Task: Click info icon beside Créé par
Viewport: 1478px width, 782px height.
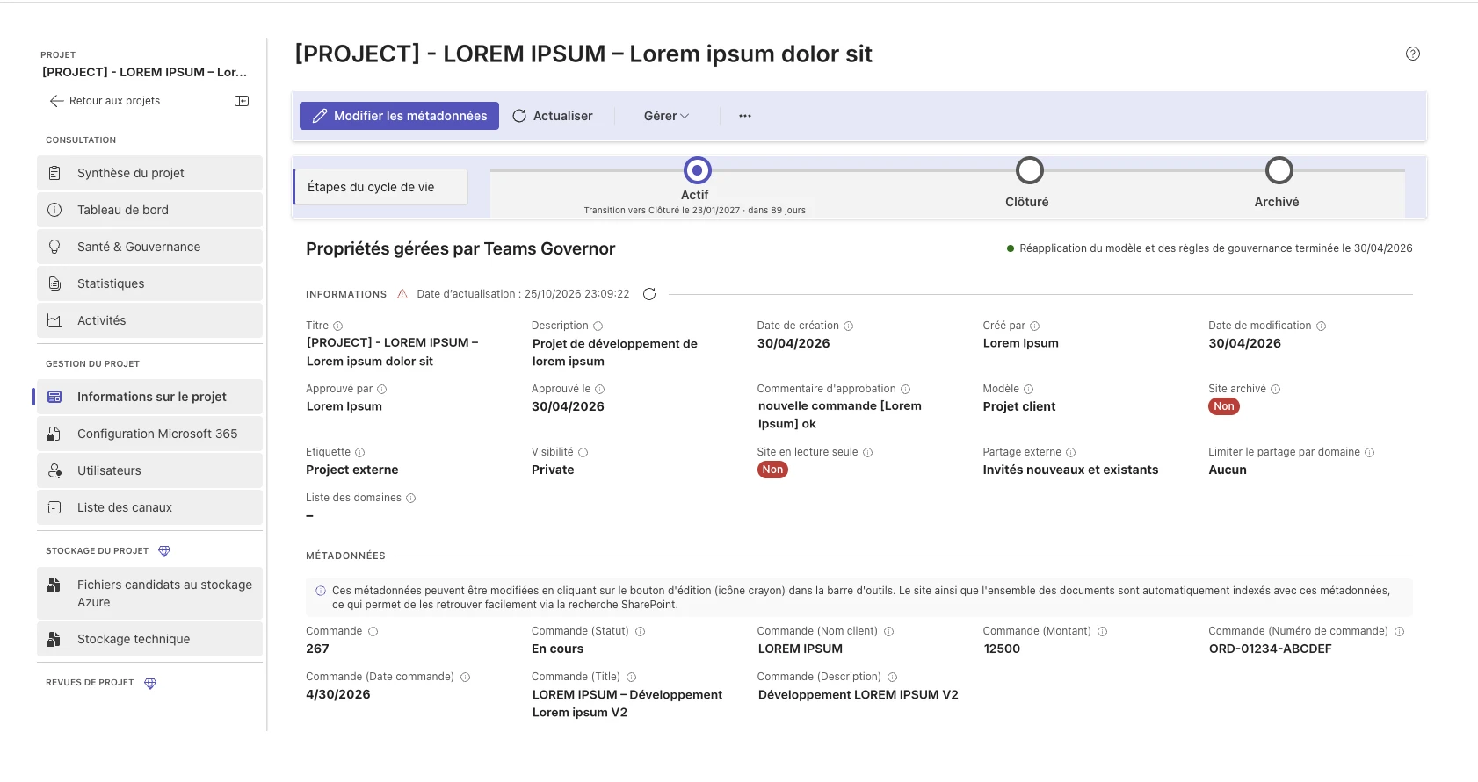Action: tap(1035, 326)
